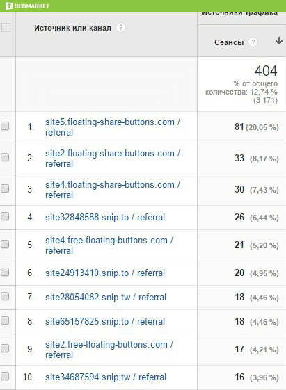
Task: Click the help icon next to Сеансы
Action: point(253,42)
